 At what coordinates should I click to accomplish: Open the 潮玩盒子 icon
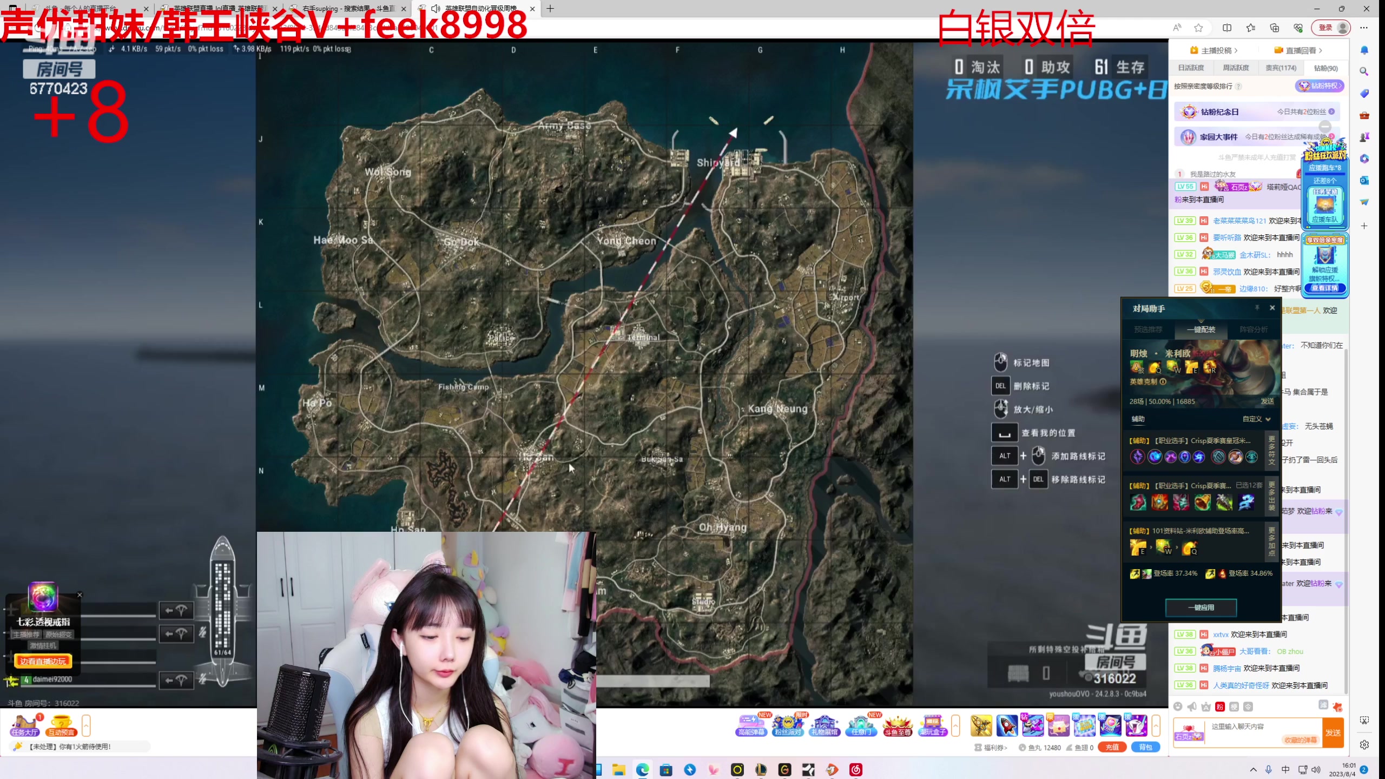click(x=933, y=725)
